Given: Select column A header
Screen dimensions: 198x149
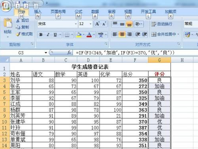Looking at the screenshot, I should [x=21, y=60].
